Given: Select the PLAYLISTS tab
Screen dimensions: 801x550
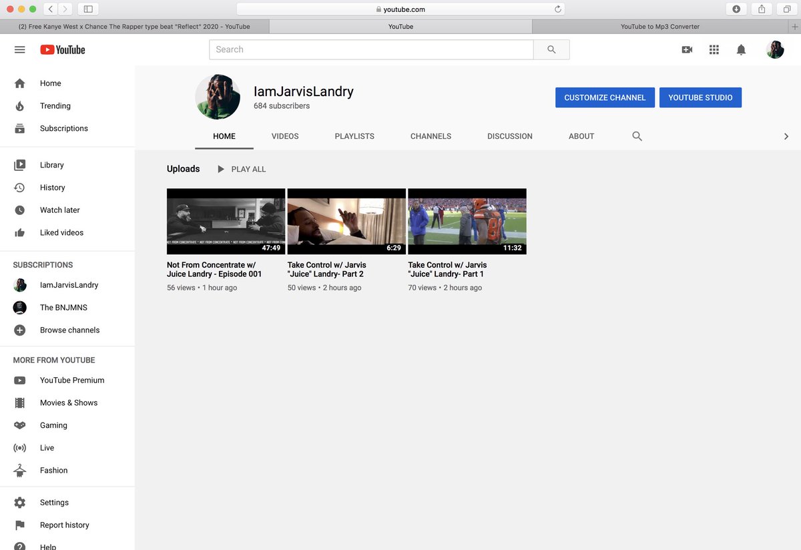Looking at the screenshot, I should [354, 136].
